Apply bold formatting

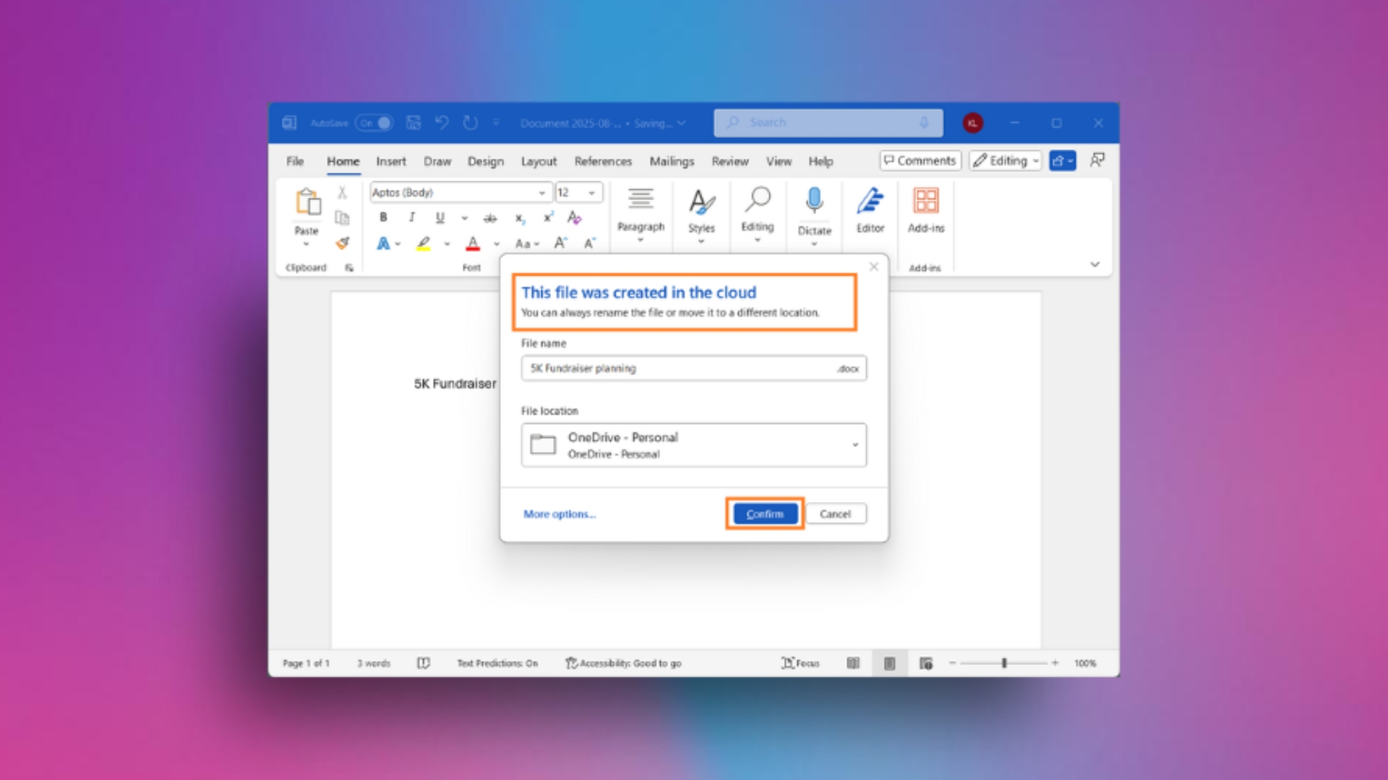pyautogui.click(x=382, y=217)
